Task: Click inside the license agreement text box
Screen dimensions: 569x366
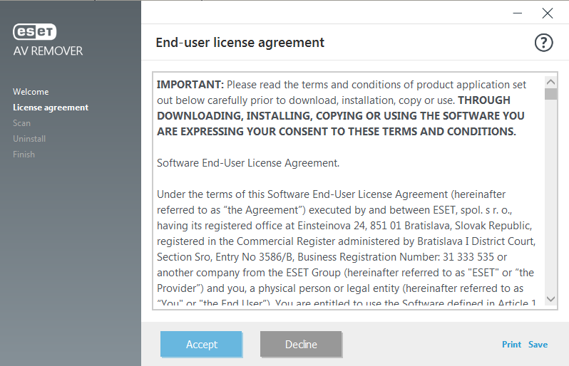Action: coord(349,191)
